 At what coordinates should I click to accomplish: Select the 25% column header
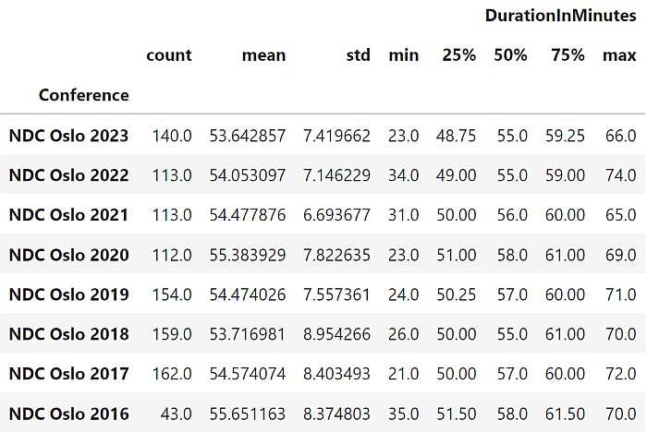coord(458,55)
